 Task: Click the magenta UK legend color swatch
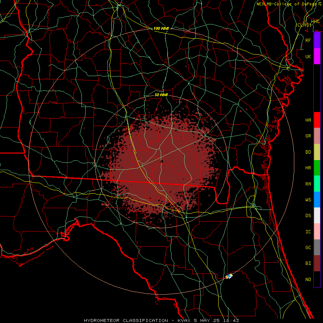click(317, 56)
